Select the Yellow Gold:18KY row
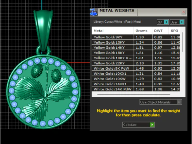The image size is (192, 144). pyautogui.click(x=136, y=53)
